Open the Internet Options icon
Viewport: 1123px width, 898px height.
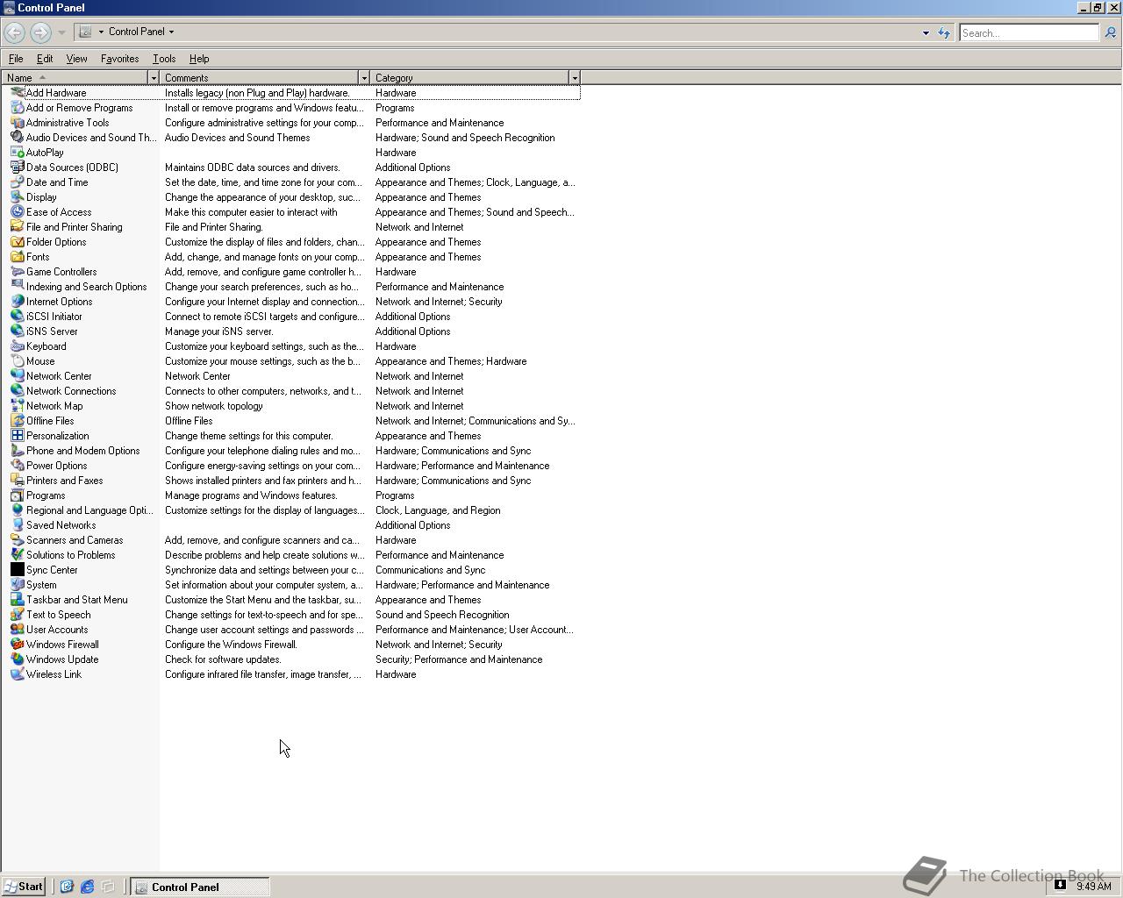17,302
